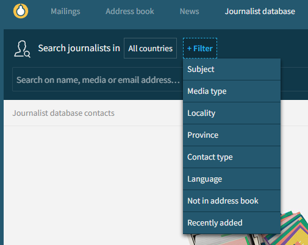
Task: Pick Media type from filter menu
Action: [232, 91]
